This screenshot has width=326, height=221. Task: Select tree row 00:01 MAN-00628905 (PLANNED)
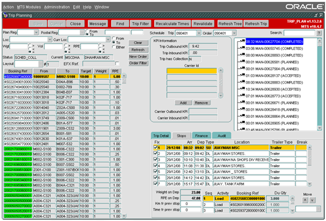(x=272, y=123)
